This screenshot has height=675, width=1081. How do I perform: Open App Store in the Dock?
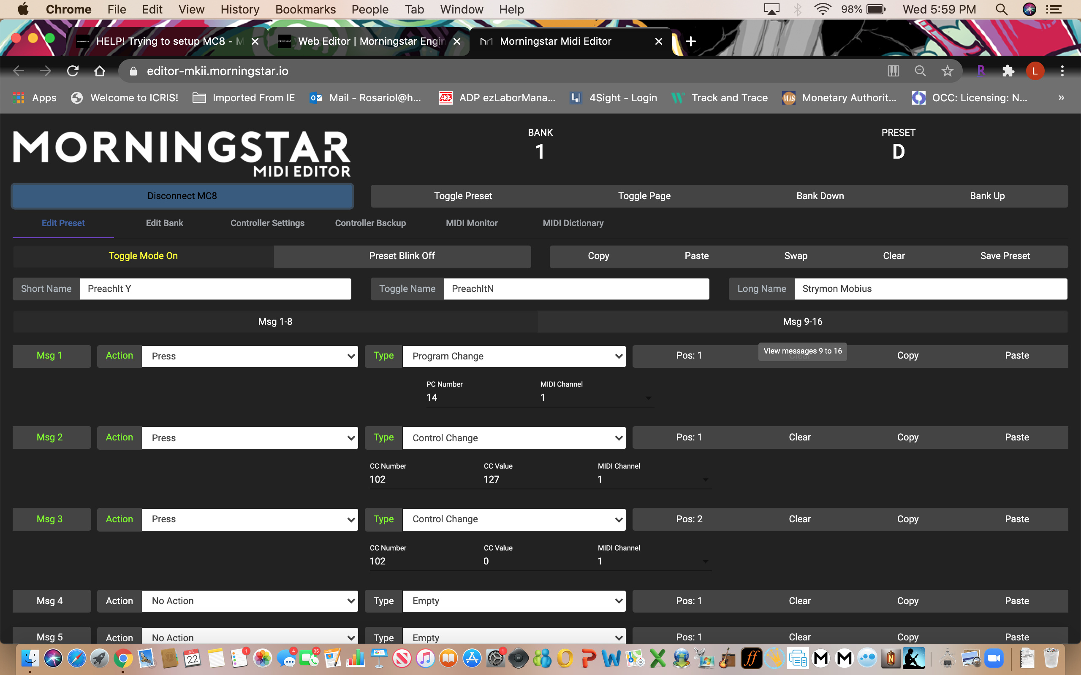click(472, 659)
